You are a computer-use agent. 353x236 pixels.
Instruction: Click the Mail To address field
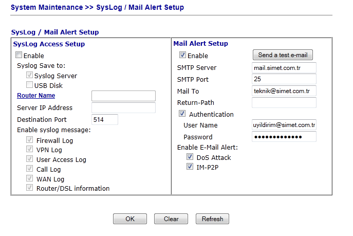tap(284, 91)
